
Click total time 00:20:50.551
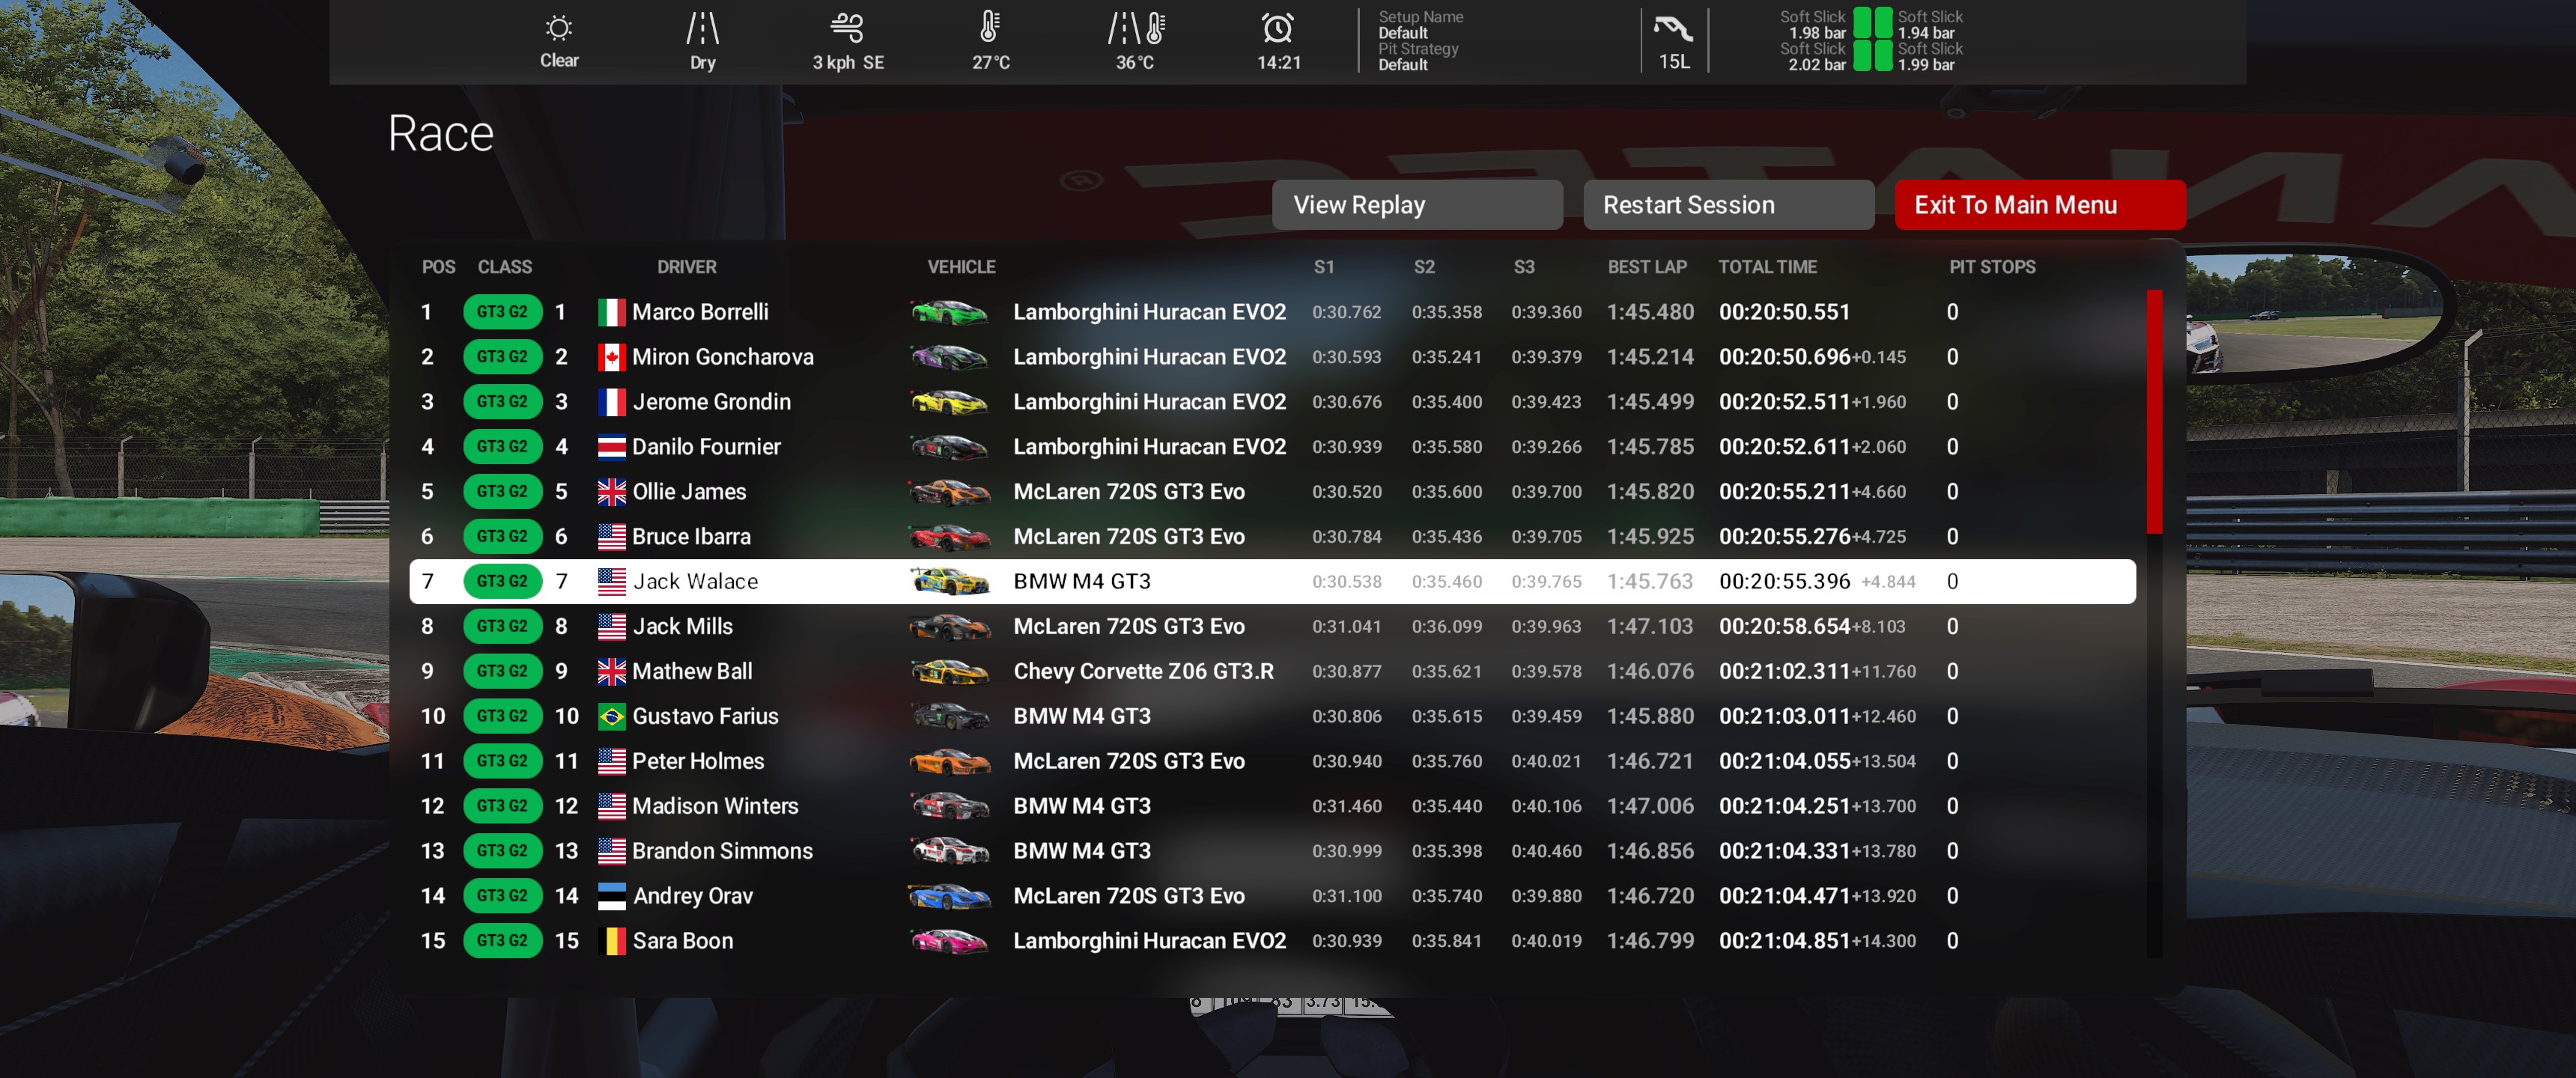(1784, 312)
